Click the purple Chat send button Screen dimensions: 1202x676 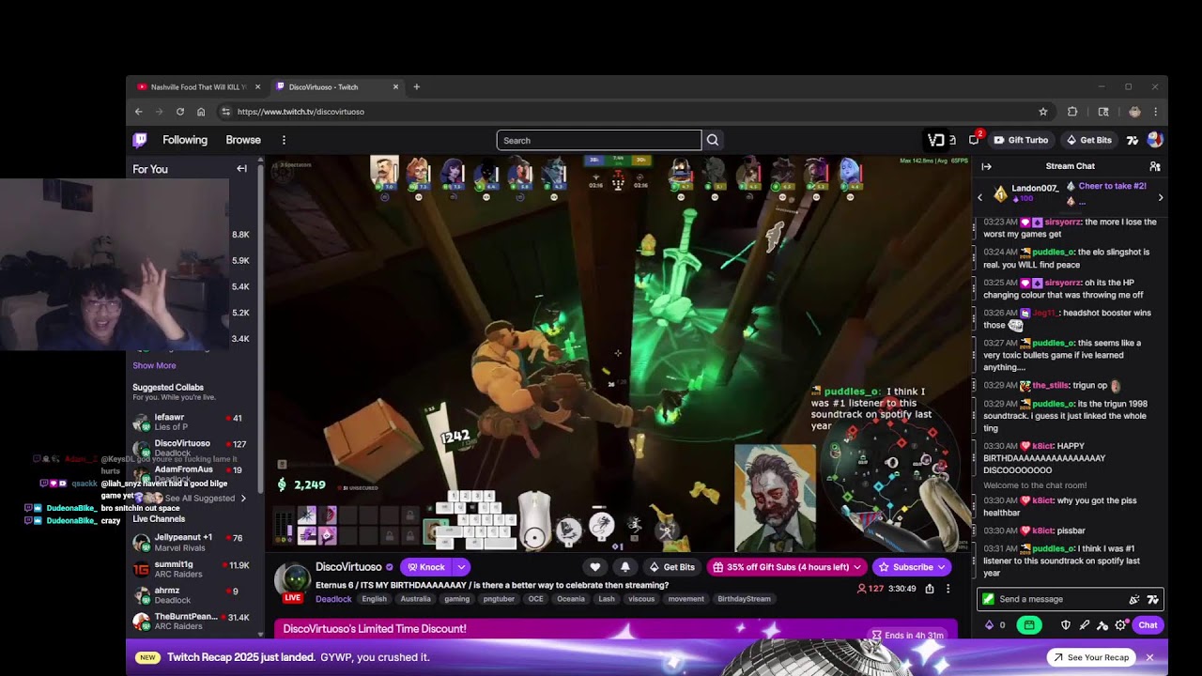click(x=1148, y=625)
